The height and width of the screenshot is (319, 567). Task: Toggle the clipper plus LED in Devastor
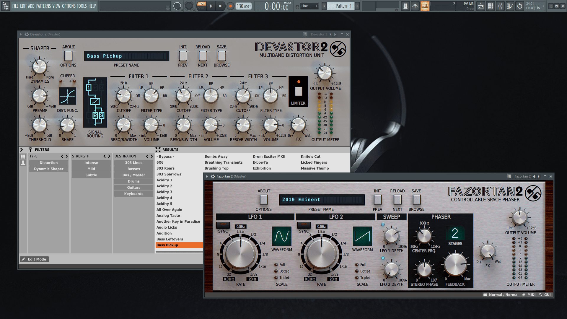coord(74,81)
